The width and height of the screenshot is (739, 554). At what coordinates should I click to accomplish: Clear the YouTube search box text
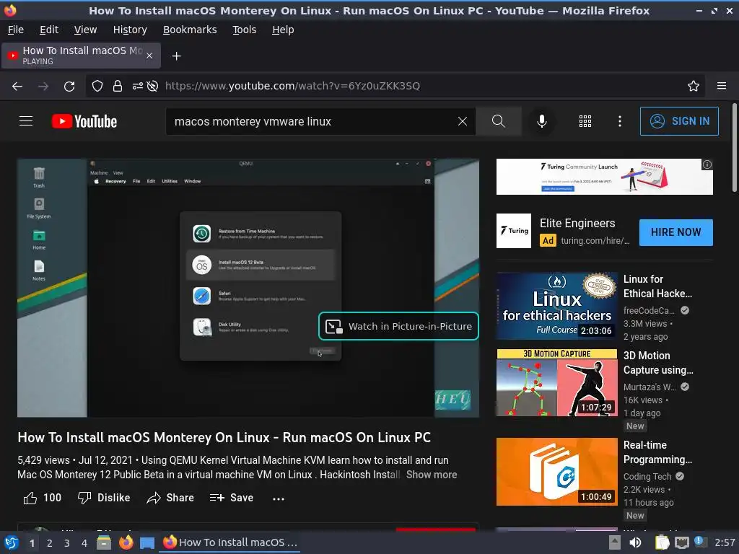(x=463, y=121)
